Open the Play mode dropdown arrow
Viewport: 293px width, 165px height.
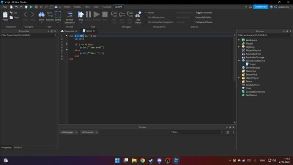[x=81, y=23]
